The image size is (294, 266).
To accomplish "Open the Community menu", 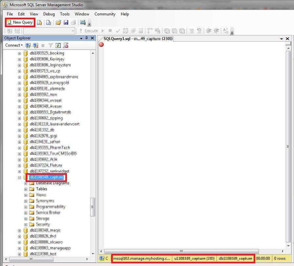I will 105,14.
